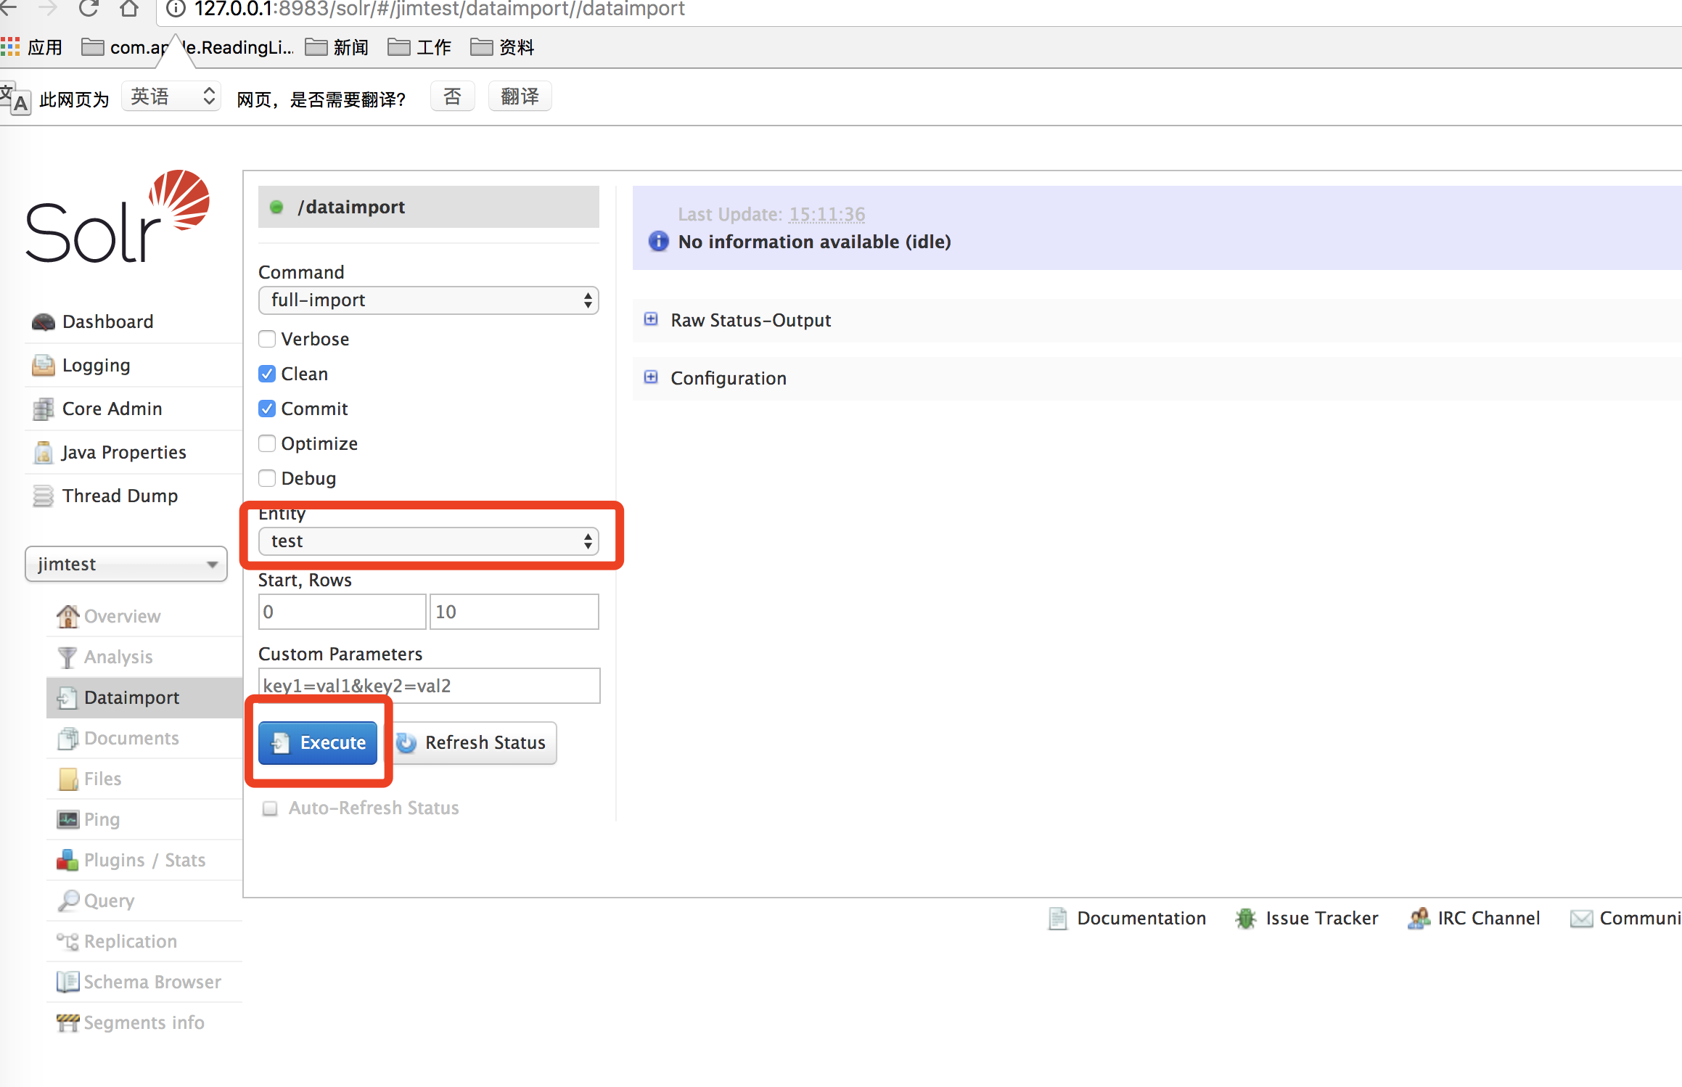The width and height of the screenshot is (1682, 1087).
Task: Click the Segments info barrier icon
Action: tap(67, 1022)
